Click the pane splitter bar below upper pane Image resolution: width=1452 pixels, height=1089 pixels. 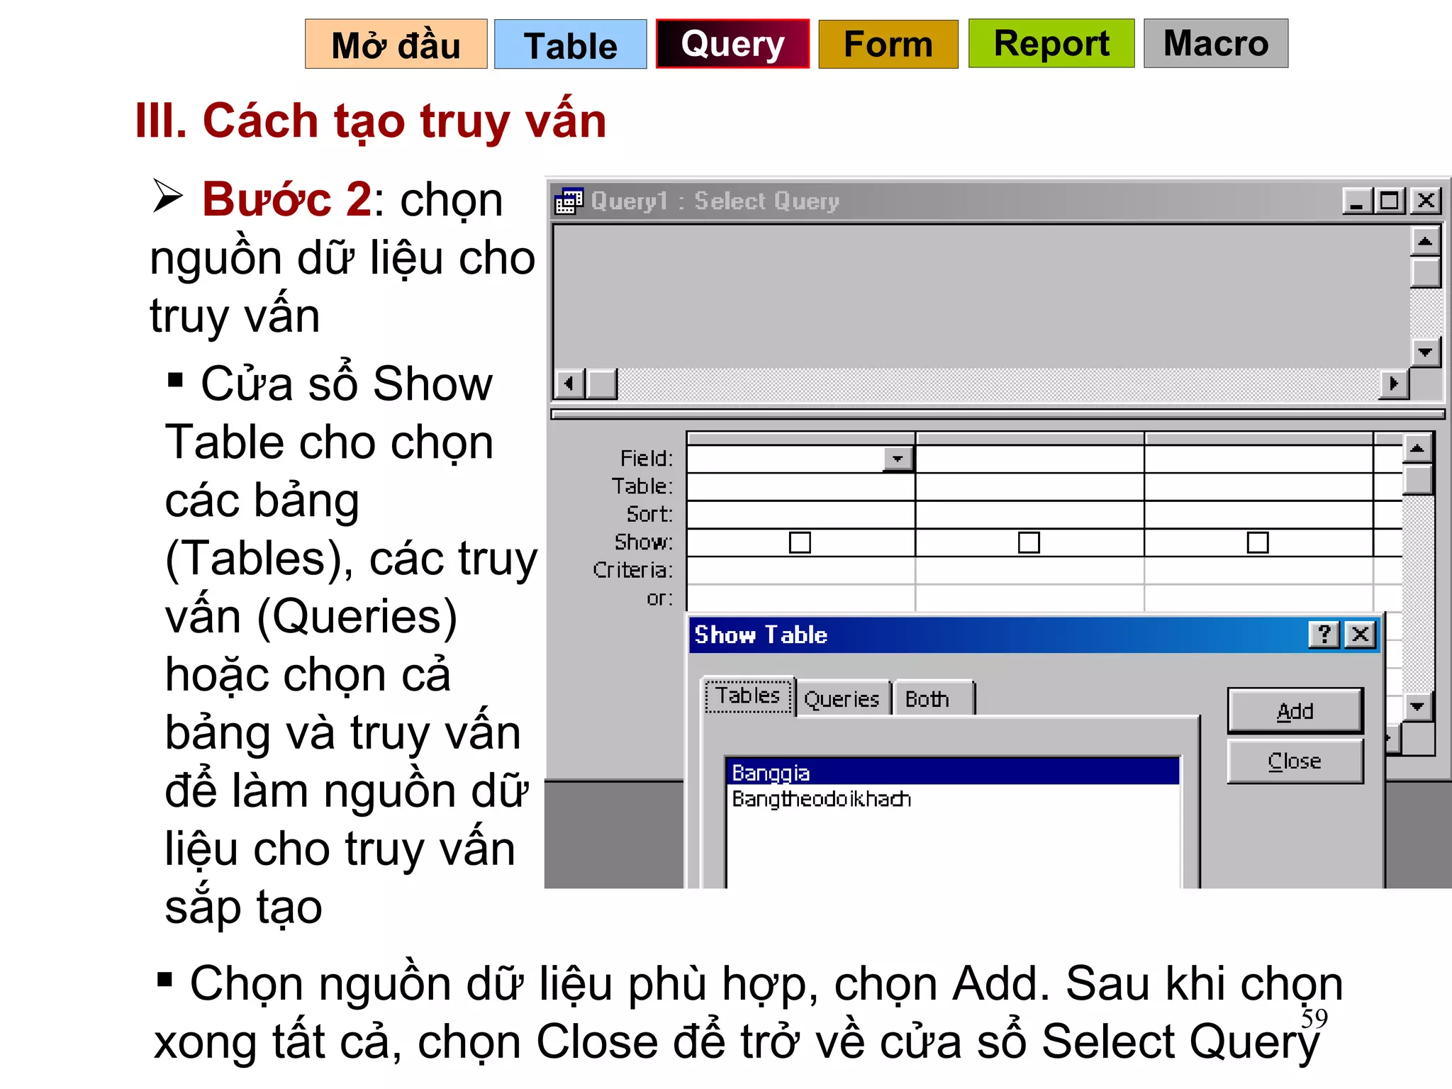pyautogui.click(x=997, y=413)
